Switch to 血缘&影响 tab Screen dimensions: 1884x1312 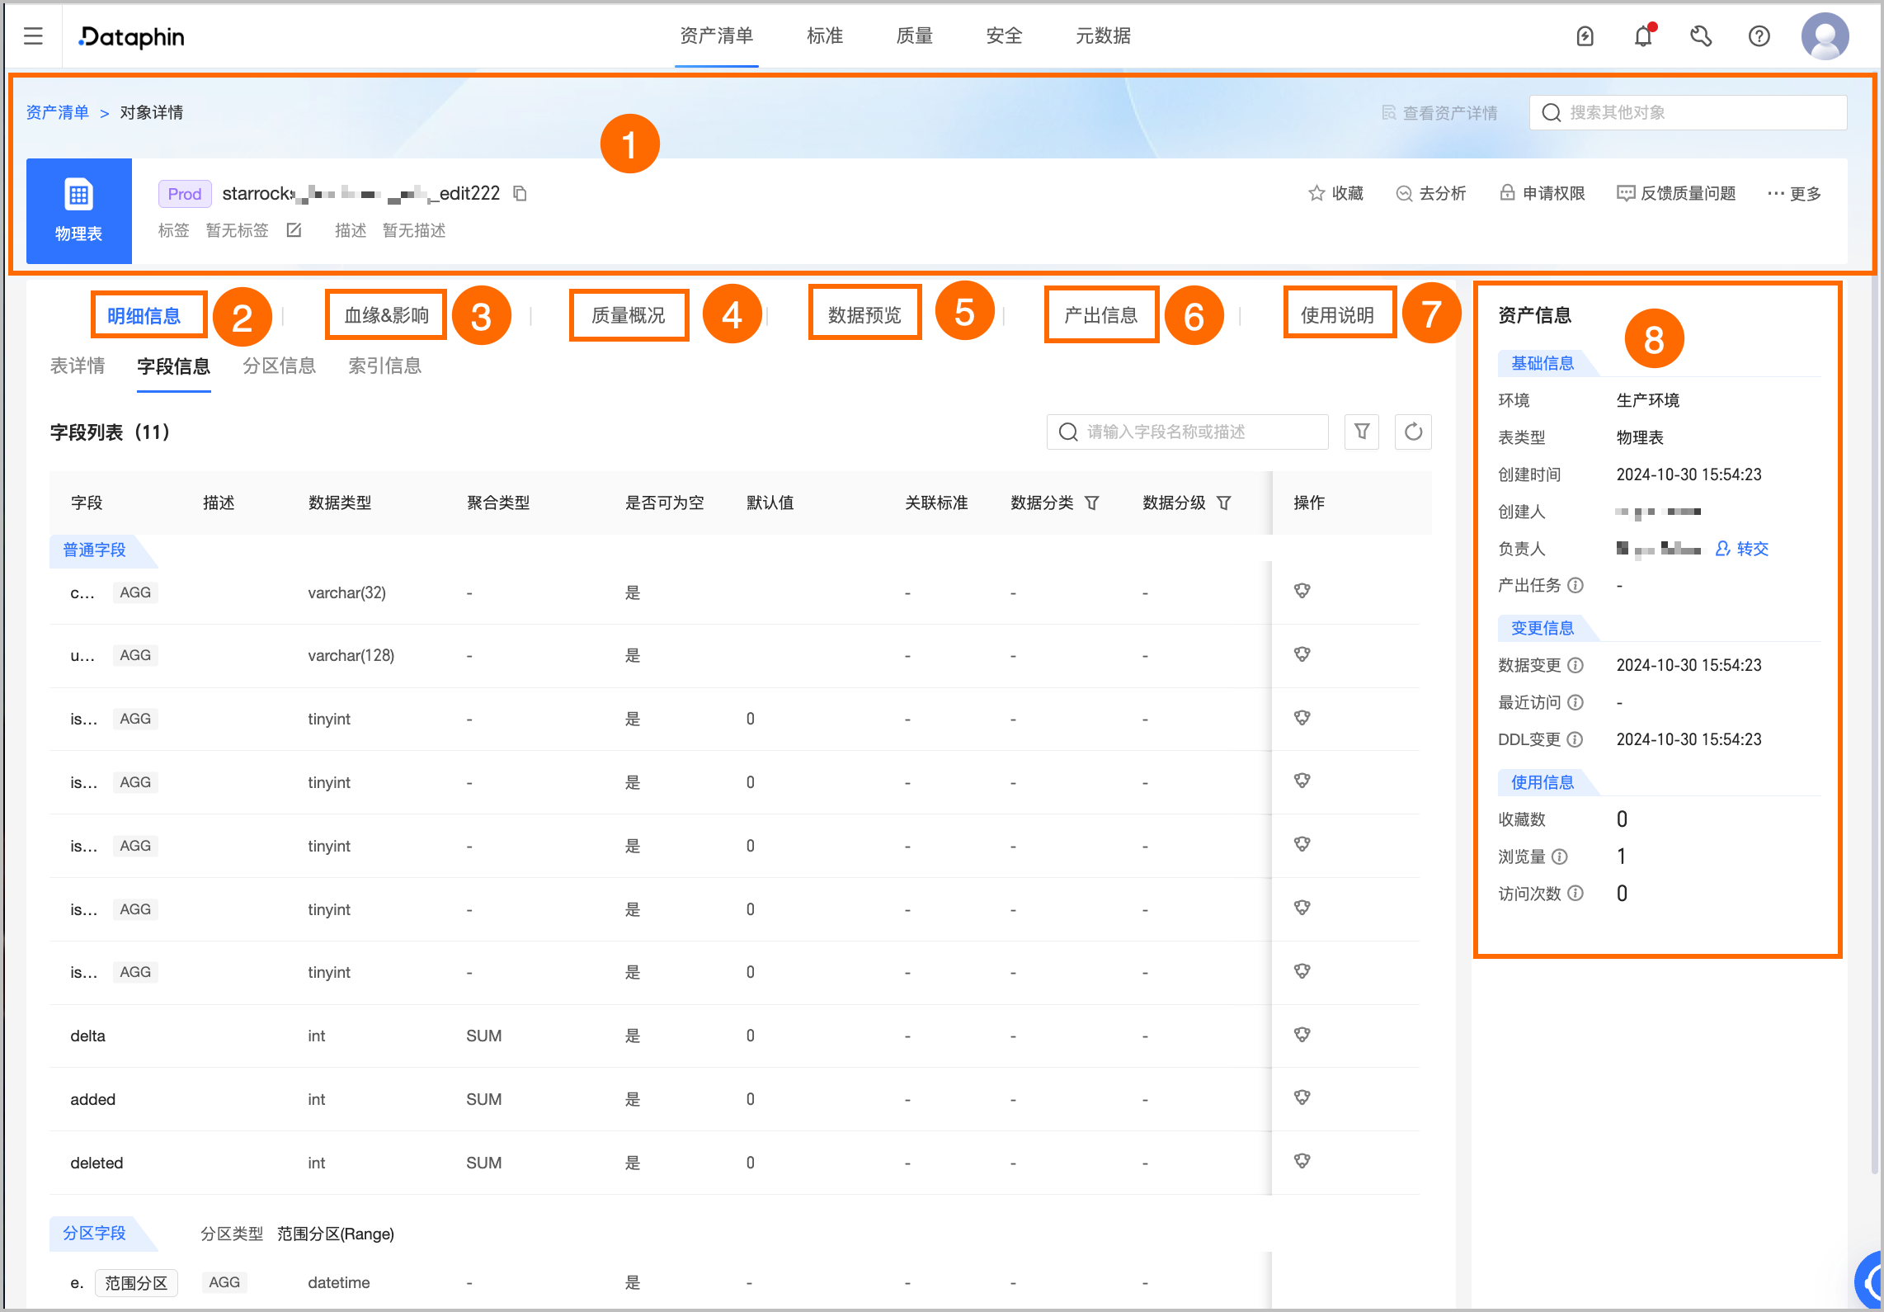(x=386, y=315)
